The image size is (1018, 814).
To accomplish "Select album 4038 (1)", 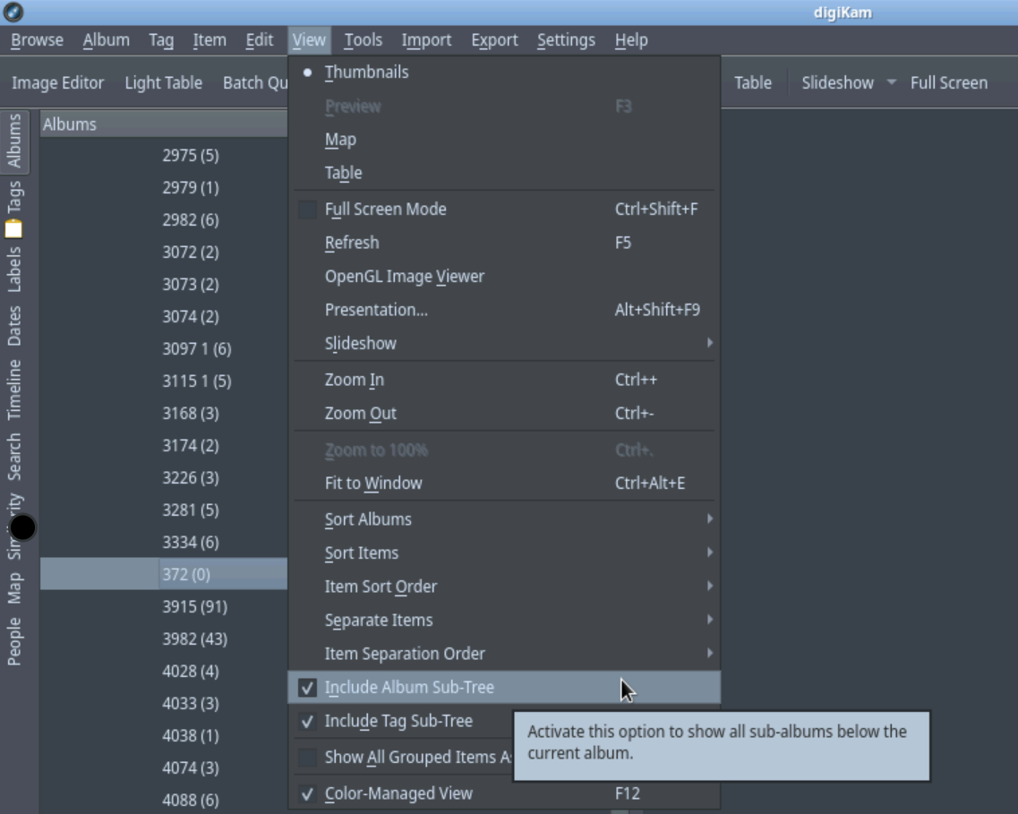I will 190,736.
